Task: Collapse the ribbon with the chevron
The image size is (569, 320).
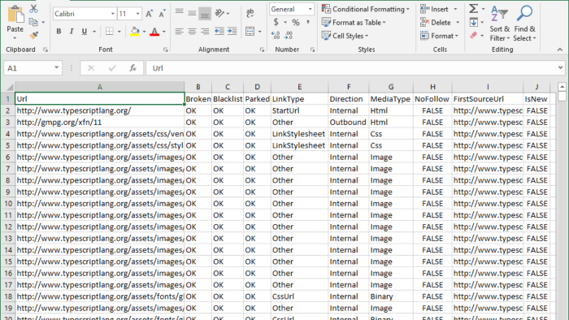Action: [560, 50]
